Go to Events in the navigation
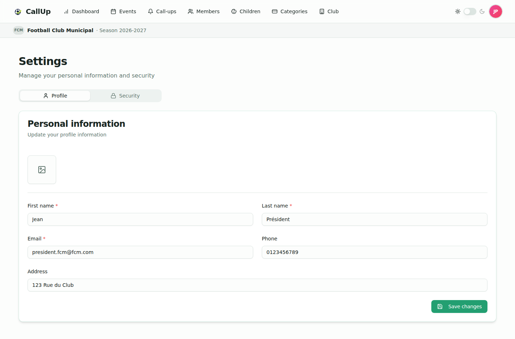 123,11
